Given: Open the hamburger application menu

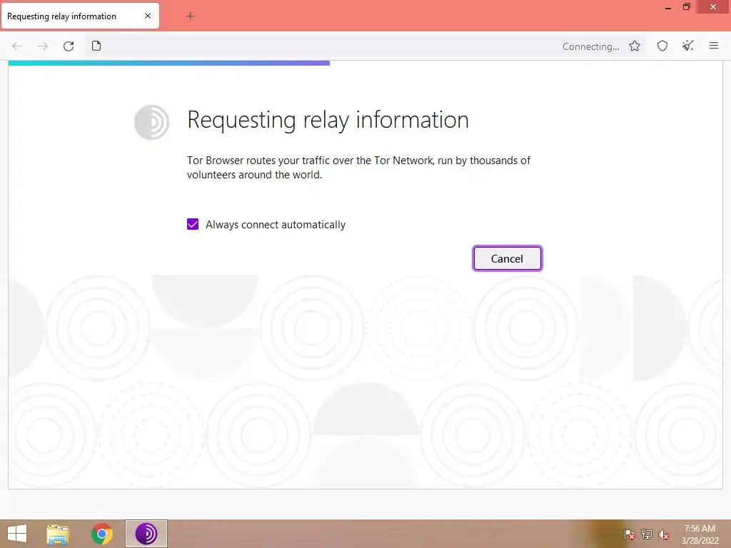Looking at the screenshot, I should pyautogui.click(x=714, y=46).
